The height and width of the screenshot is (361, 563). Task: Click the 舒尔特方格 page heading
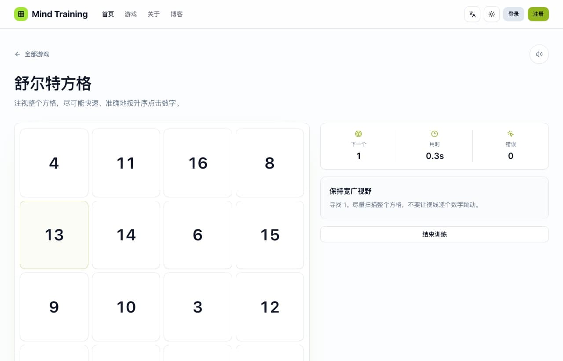click(53, 83)
